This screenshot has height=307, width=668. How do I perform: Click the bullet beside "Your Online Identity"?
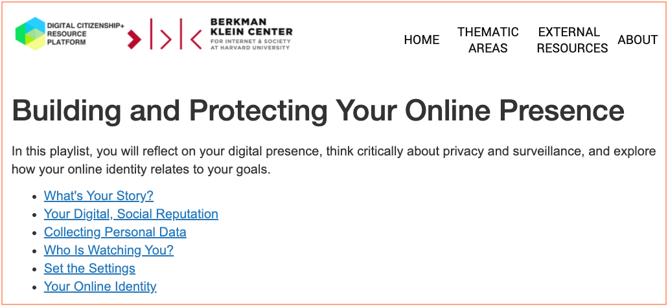pyautogui.click(x=34, y=287)
